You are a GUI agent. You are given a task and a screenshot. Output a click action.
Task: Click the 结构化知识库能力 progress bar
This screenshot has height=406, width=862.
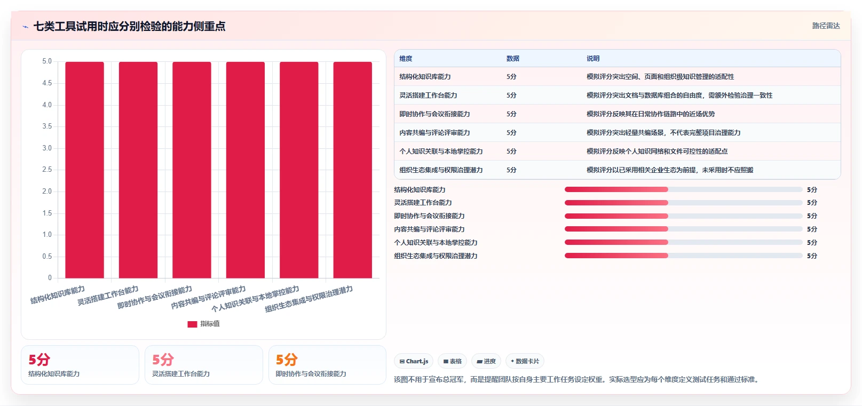tap(683, 189)
